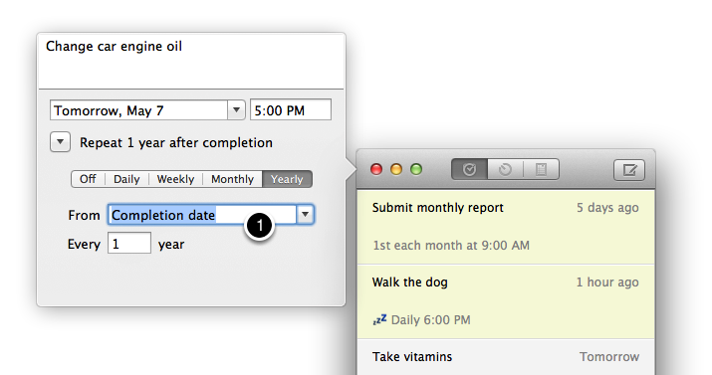Set repeat frequency to Weekly
Screen dimensions: 712x375
[x=175, y=179]
